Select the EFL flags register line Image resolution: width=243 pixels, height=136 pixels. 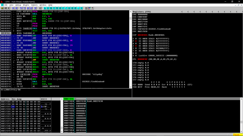[x=154, y=59]
